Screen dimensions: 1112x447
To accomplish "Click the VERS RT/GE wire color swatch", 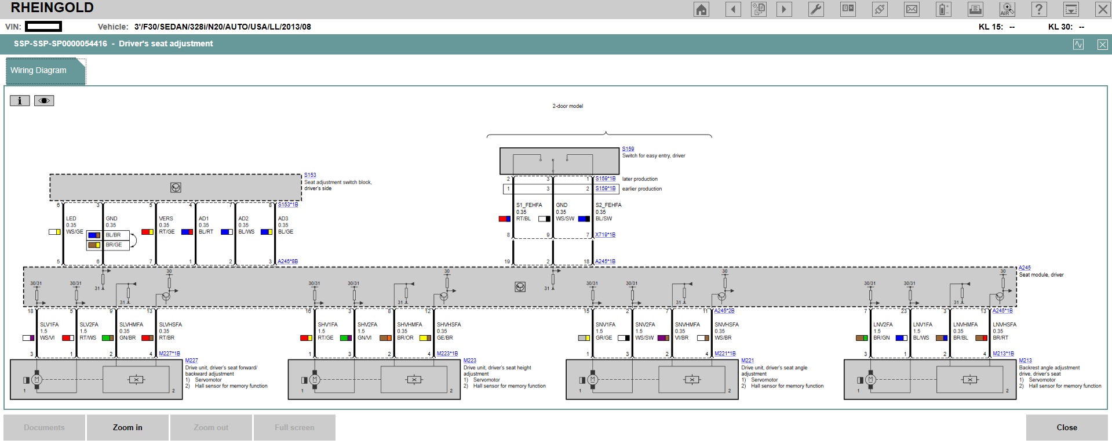I will (147, 232).
